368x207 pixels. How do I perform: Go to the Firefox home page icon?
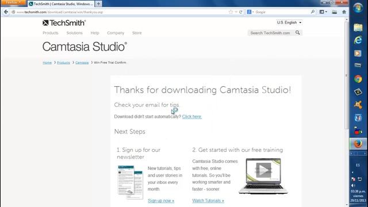coord(344,11)
